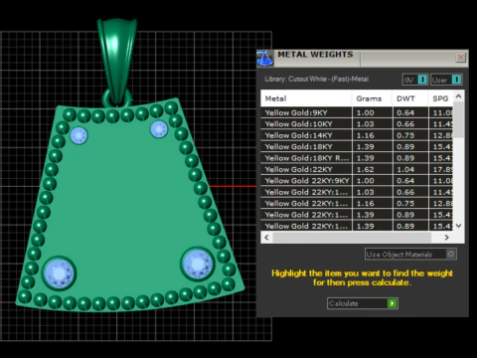This screenshot has height=358, width=477.
Task: Click the Calculate button
Action: (x=363, y=303)
